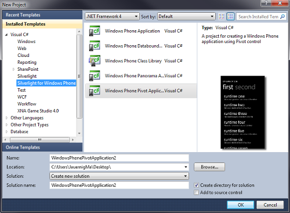Click the Location path text field
This screenshot has width=290, height=213.
coord(117,167)
